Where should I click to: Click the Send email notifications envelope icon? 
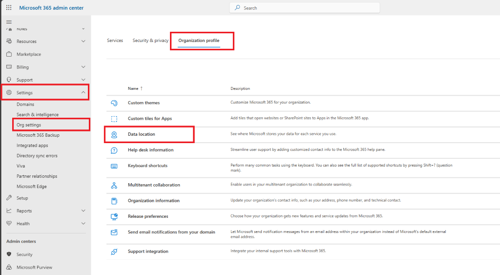click(114, 232)
